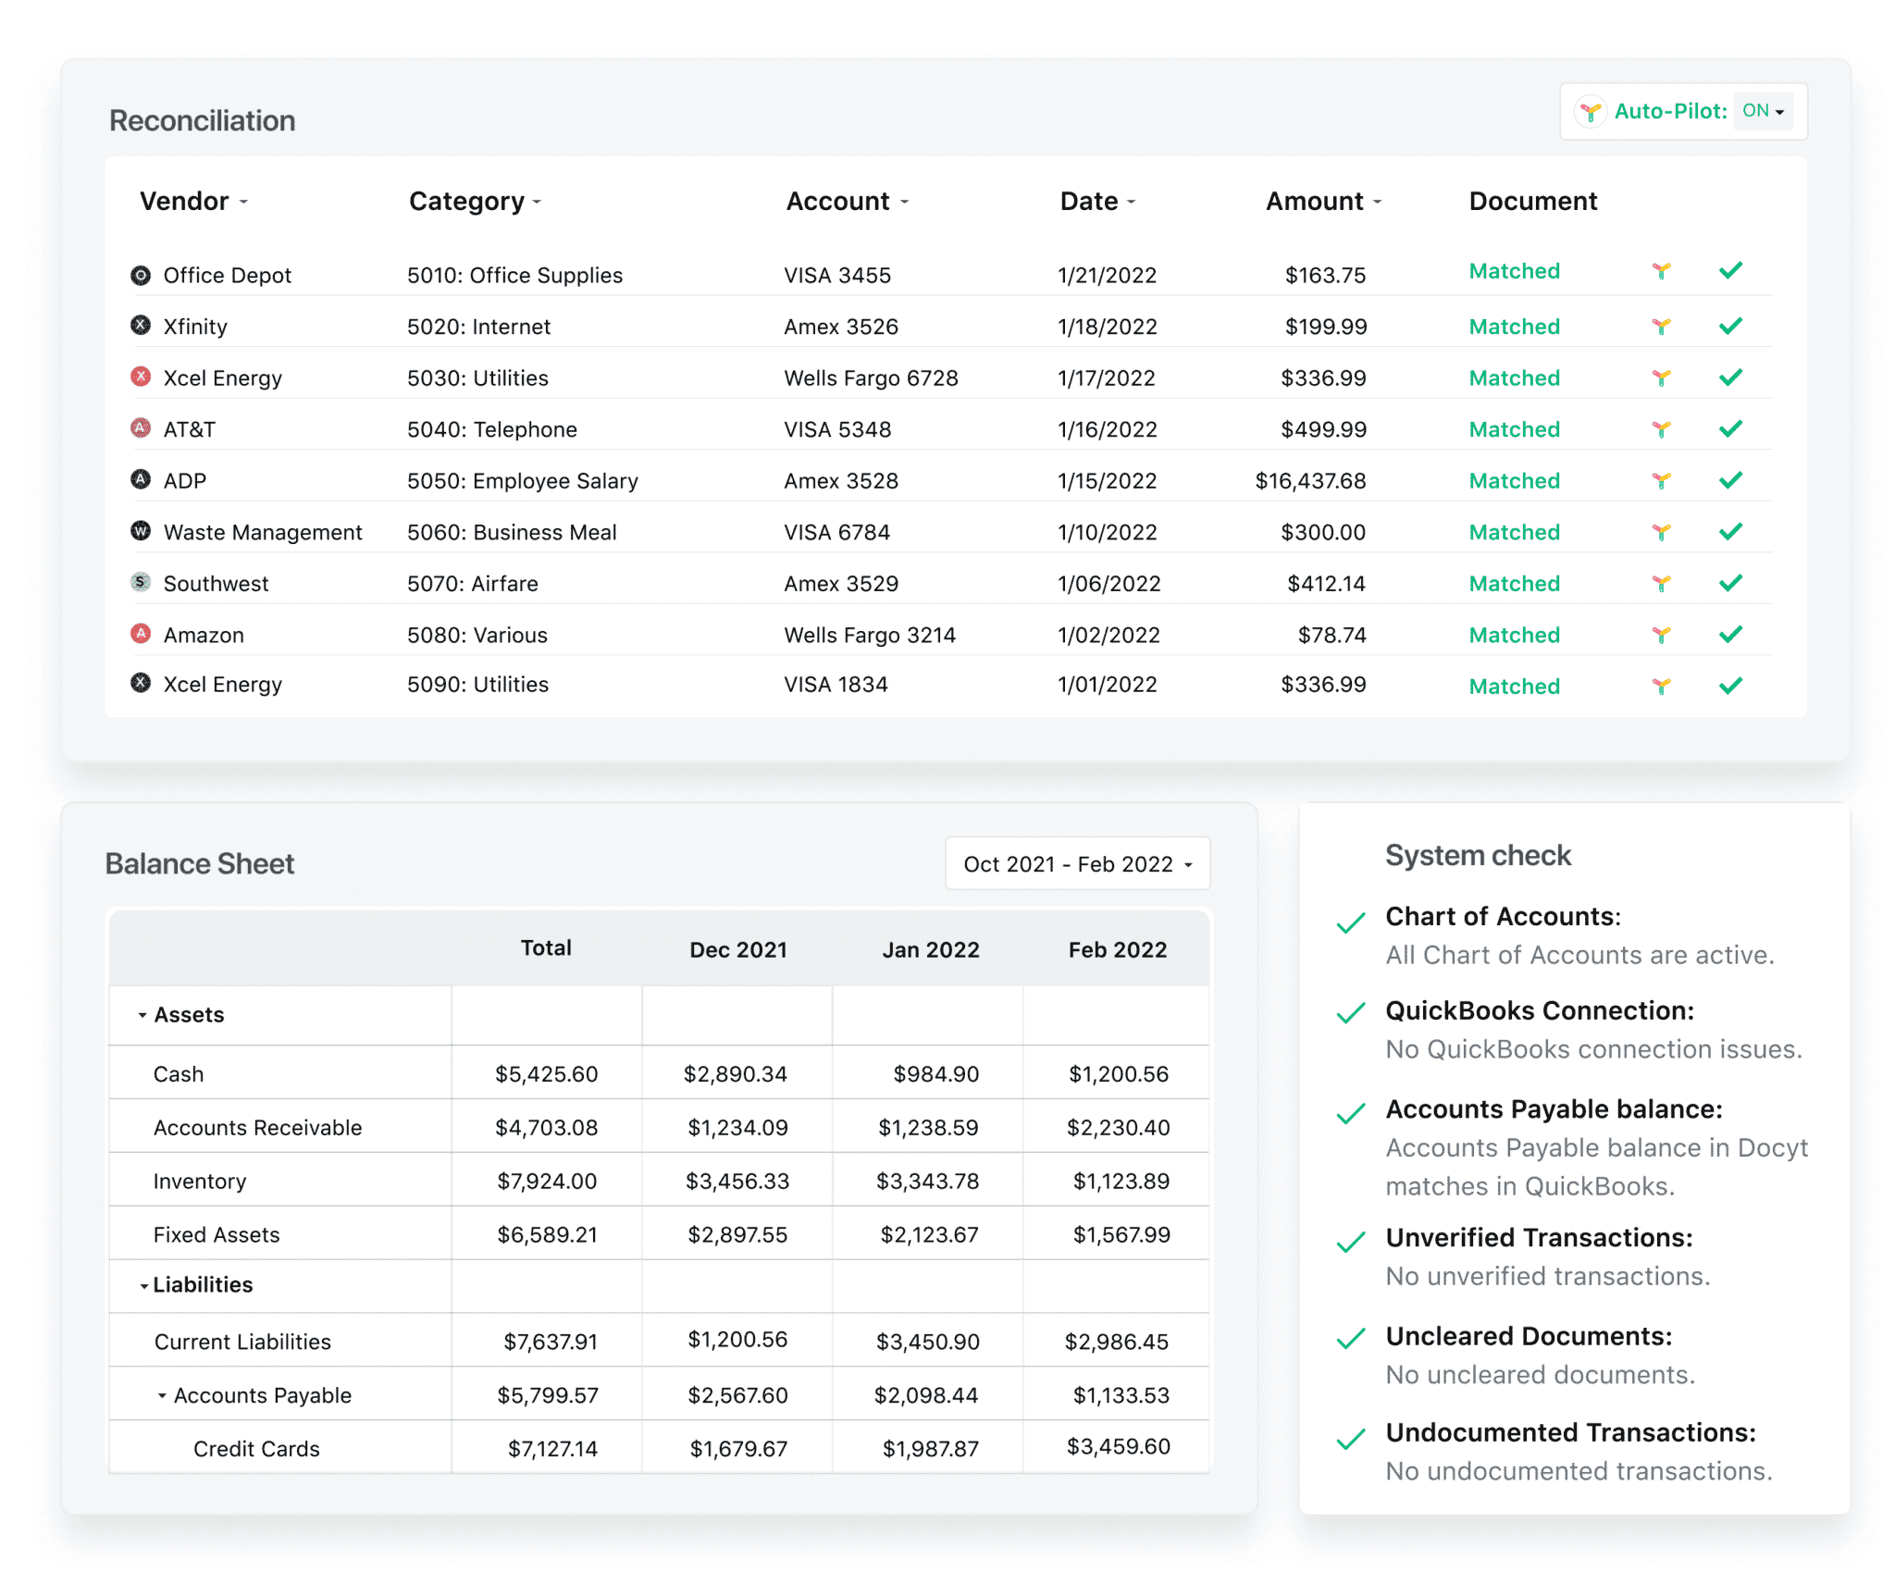1895x1572 pixels.
Task: Click the Southwest vendor icon
Action: [x=141, y=581]
